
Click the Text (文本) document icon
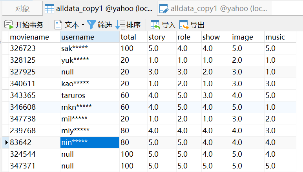pyautogui.click(x=58, y=25)
